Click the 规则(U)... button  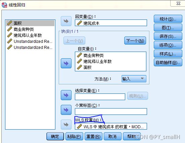137,96
